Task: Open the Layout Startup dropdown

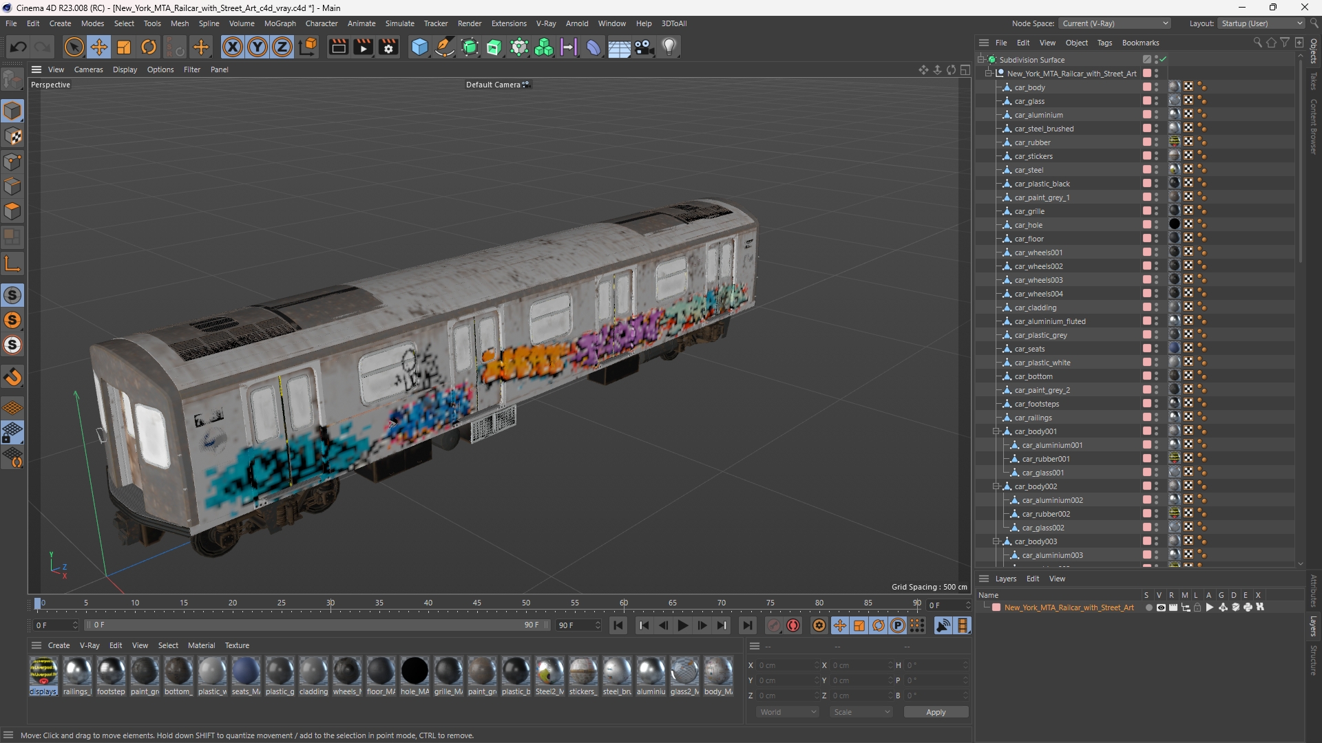Action: pyautogui.click(x=1261, y=23)
